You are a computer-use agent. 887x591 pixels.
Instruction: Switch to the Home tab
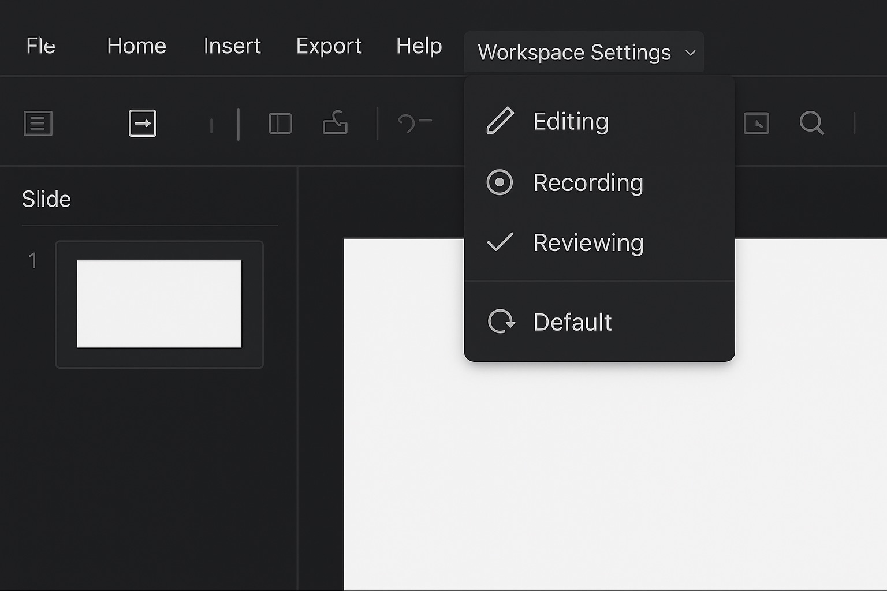coord(136,46)
